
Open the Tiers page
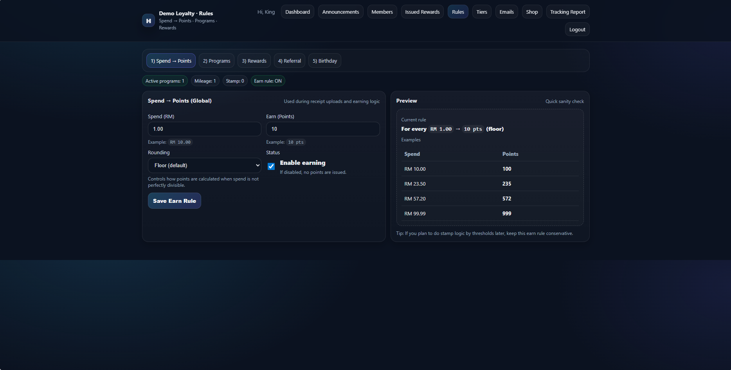pos(482,12)
